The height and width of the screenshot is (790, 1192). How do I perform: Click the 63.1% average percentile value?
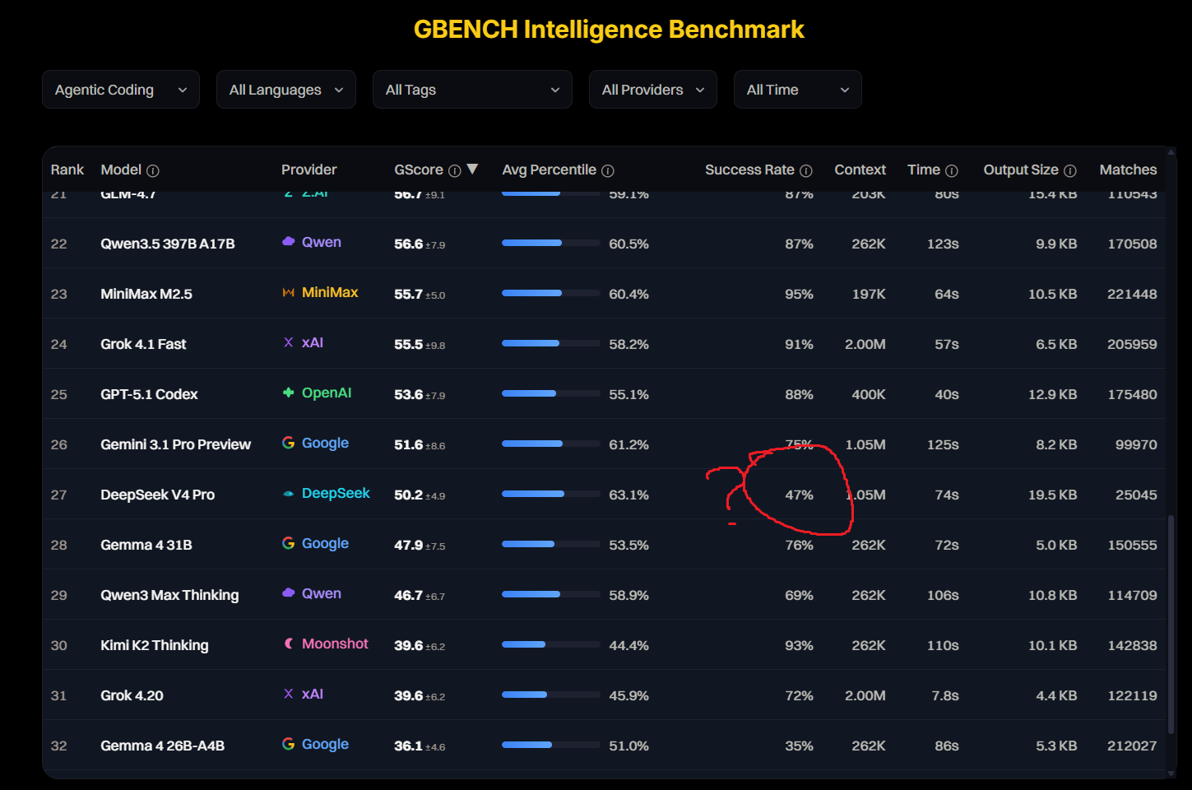(x=628, y=495)
